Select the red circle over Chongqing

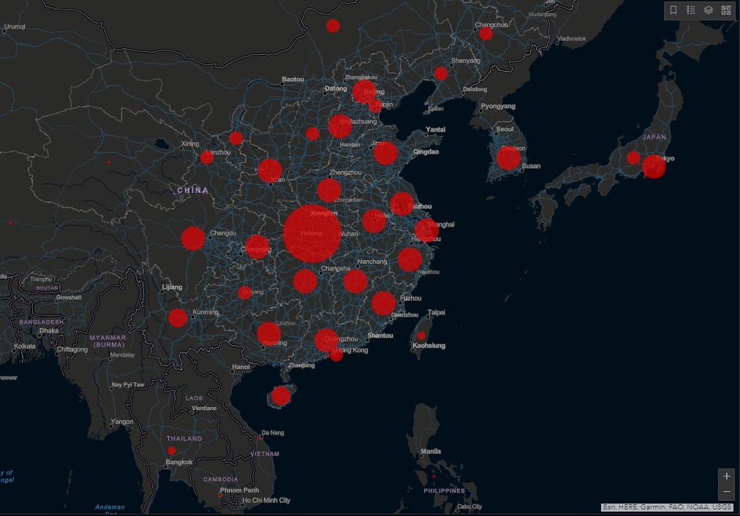coord(257,247)
